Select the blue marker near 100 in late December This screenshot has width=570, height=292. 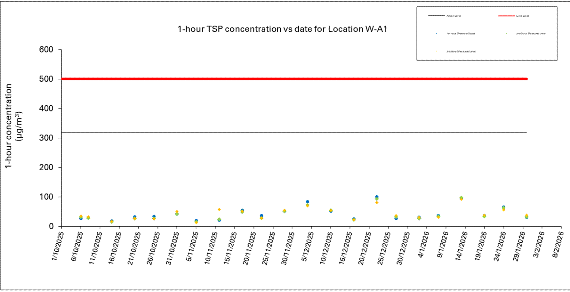pos(377,197)
